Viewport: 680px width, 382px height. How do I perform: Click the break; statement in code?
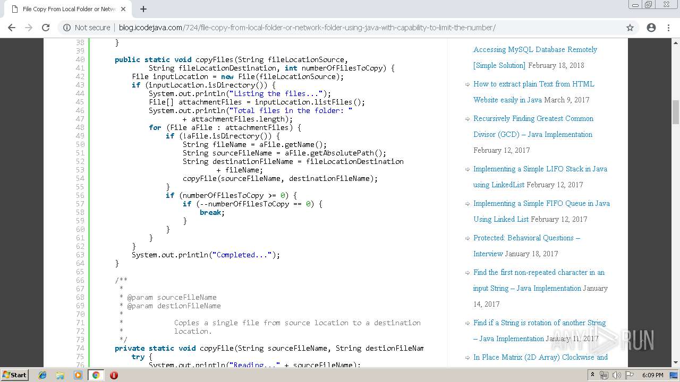[212, 212]
